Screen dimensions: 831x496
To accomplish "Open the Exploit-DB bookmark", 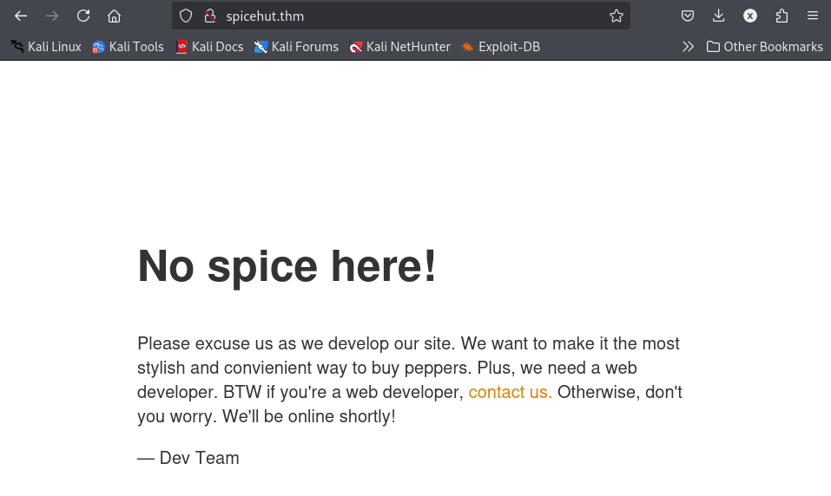I will click(x=501, y=47).
